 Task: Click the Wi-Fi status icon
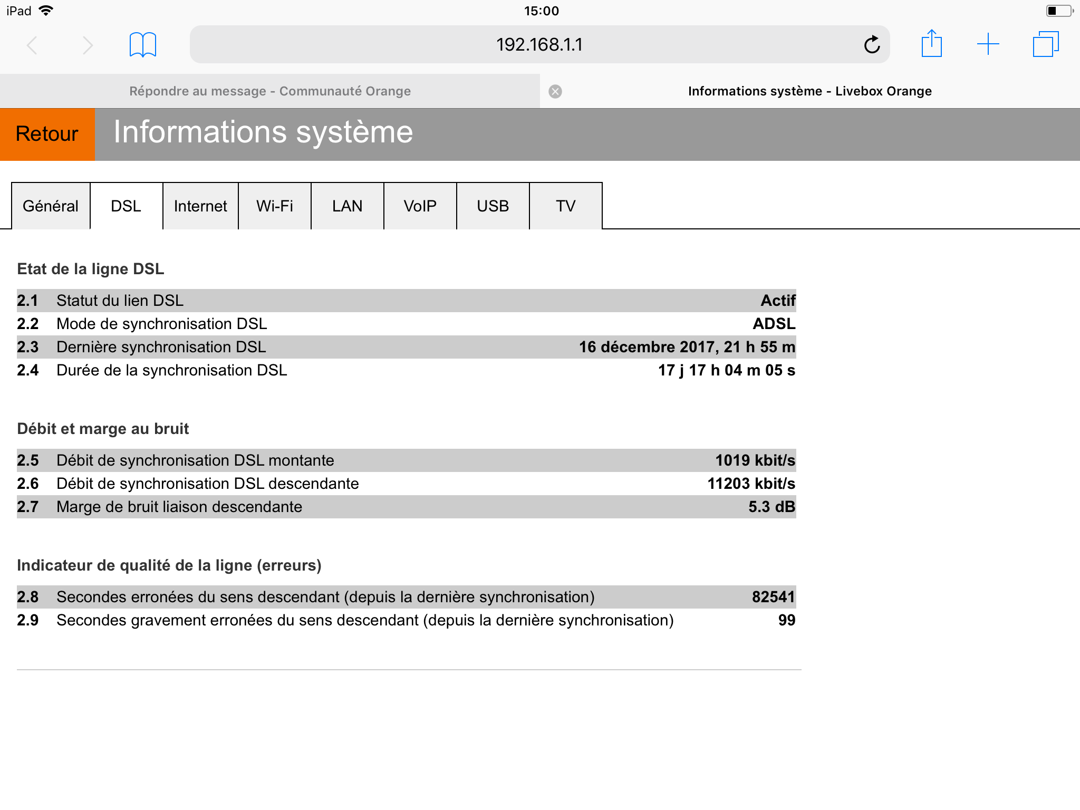pos(47,9)
